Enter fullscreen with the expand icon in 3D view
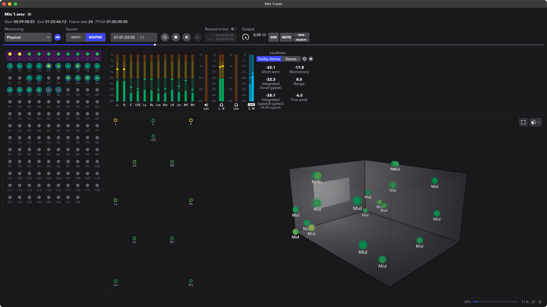The width and height of the screenshot is (547, 307). (523, 122)
